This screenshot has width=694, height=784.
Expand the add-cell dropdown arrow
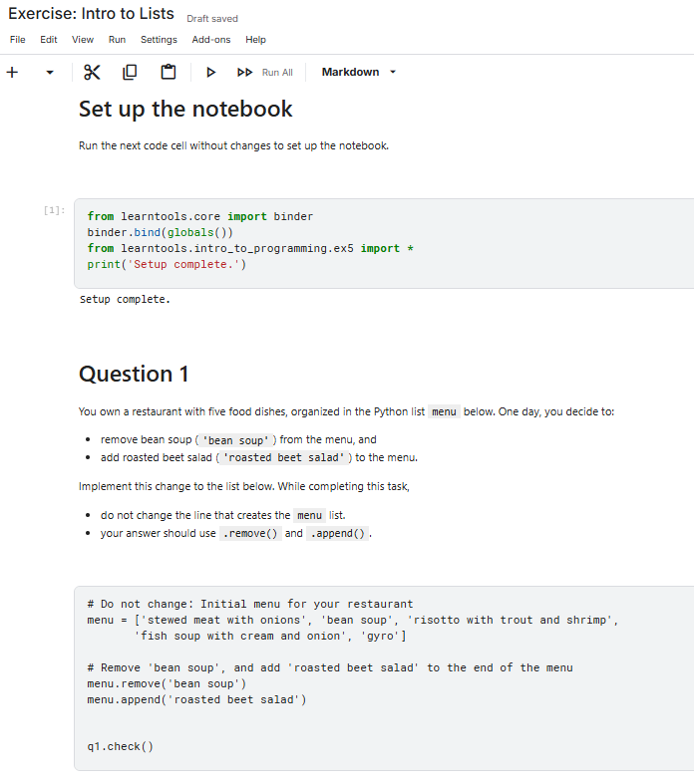point(50,73)
